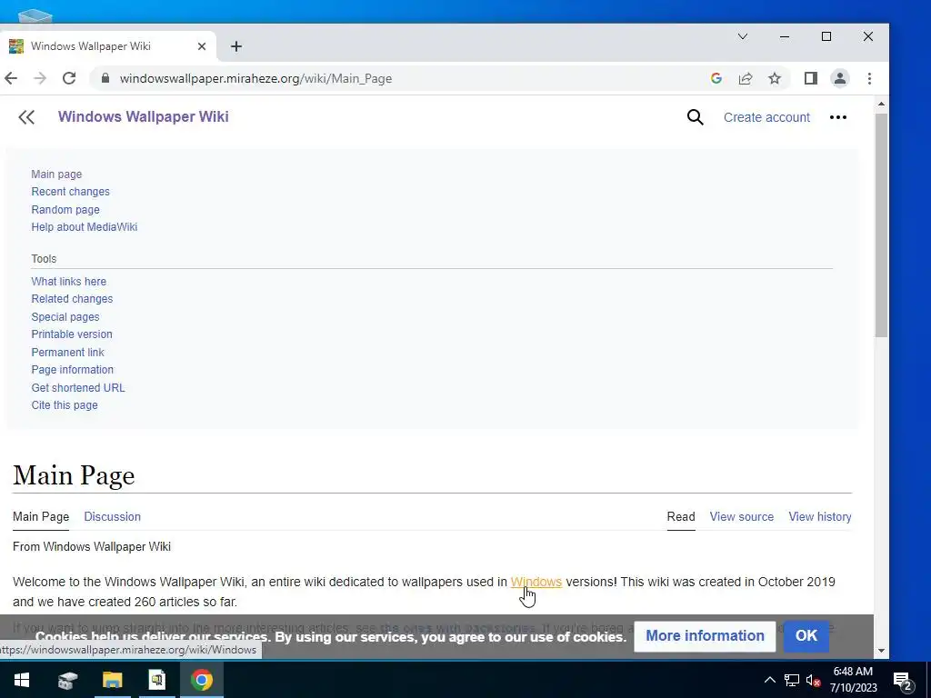Reload the current page
The width and height of the screenshot is (931, 698).
69,78
